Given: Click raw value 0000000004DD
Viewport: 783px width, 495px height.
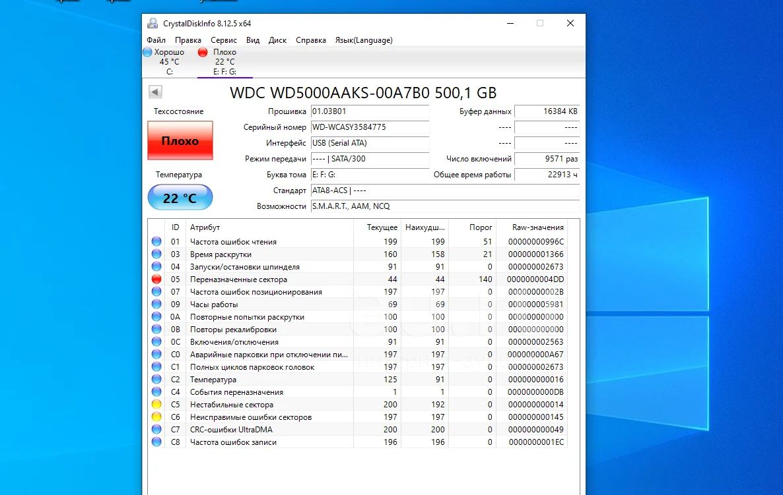Looking at the screenshot, I should 535,279.
